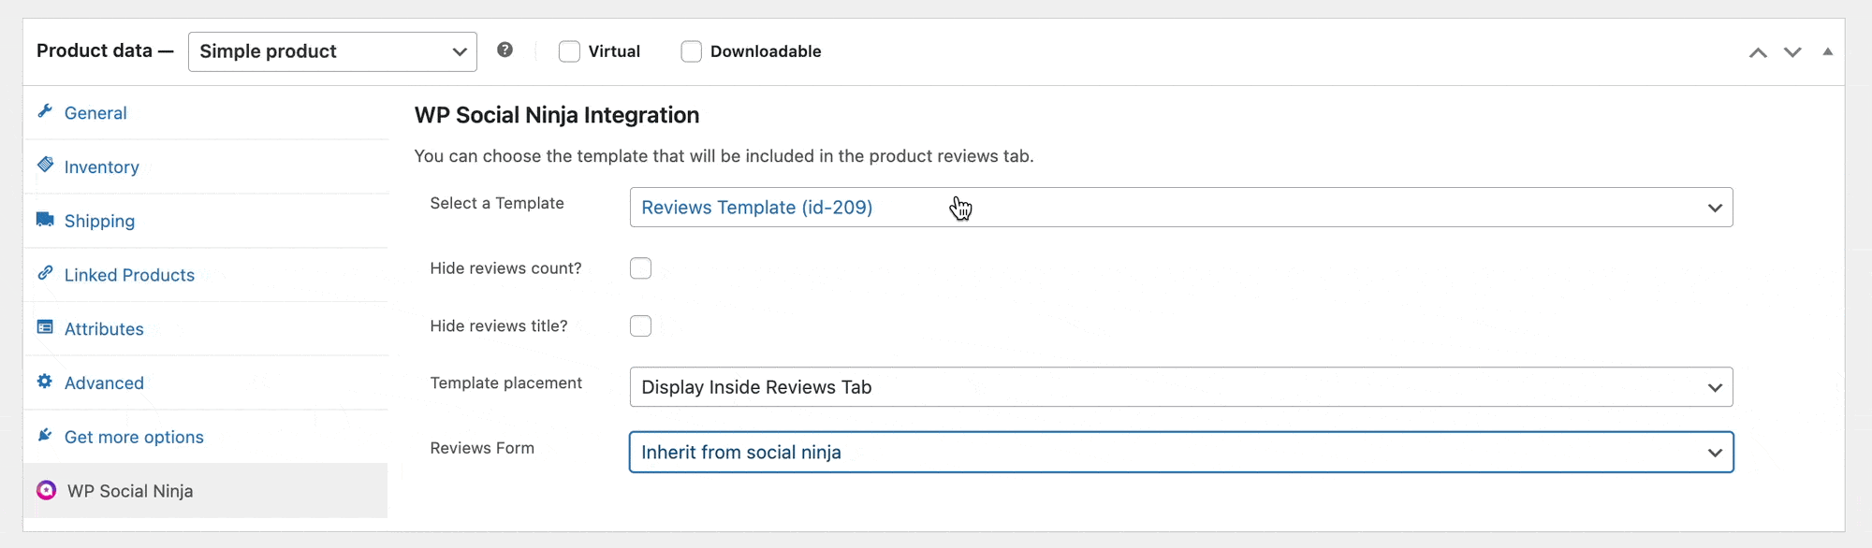Click the Shipping truck icon
The width and height of the screenshot is (1872, 548).
(x=45, y=219)
